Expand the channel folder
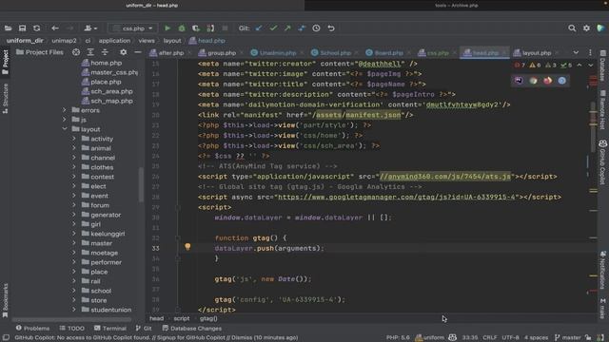 [74, 158]
